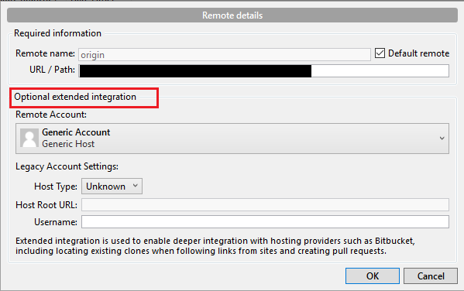Click the Host Type label
The height and width of the screenshot is (291, 464).
coord(56,187)
